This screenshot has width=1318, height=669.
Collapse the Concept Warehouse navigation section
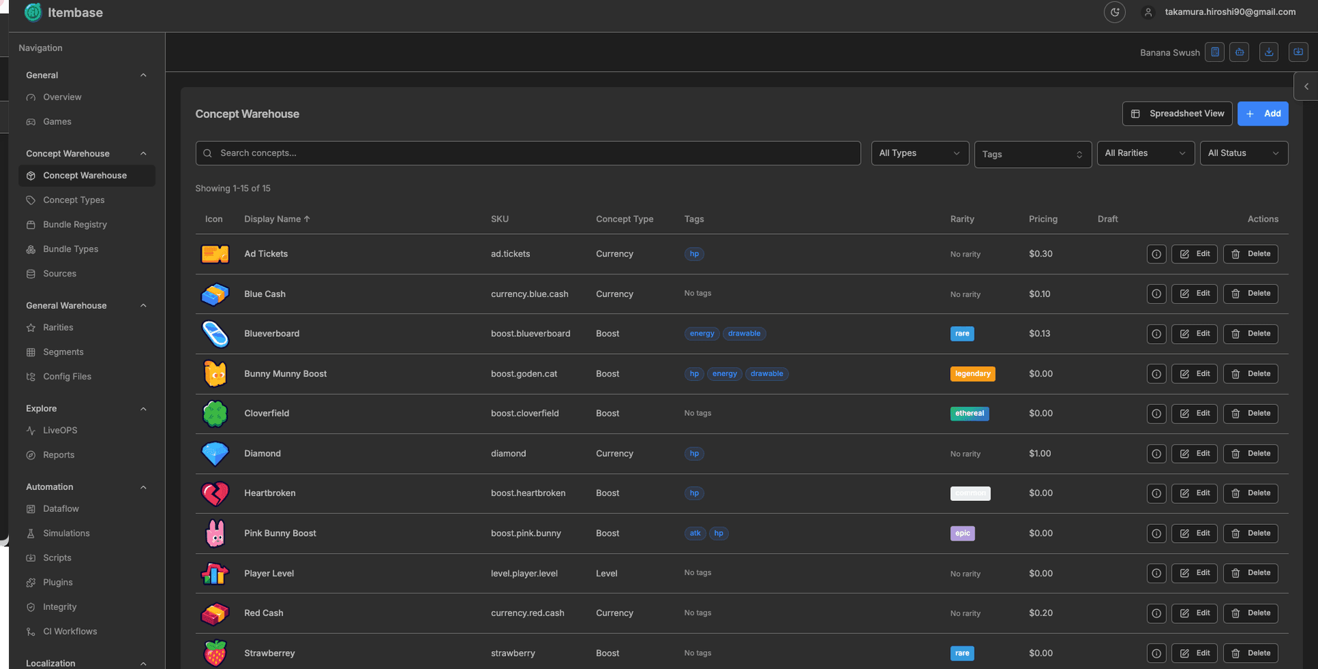pos(143,154)
